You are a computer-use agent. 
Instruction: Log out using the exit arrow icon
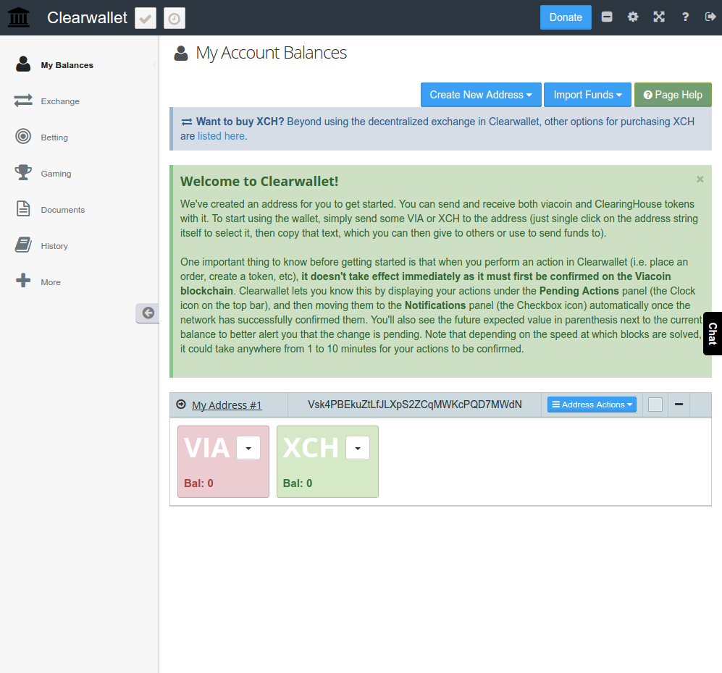(x=710, y=17)
